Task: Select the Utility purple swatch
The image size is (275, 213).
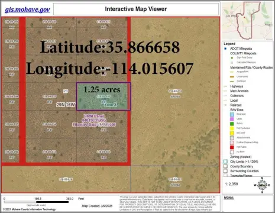Action: point(232,119)
